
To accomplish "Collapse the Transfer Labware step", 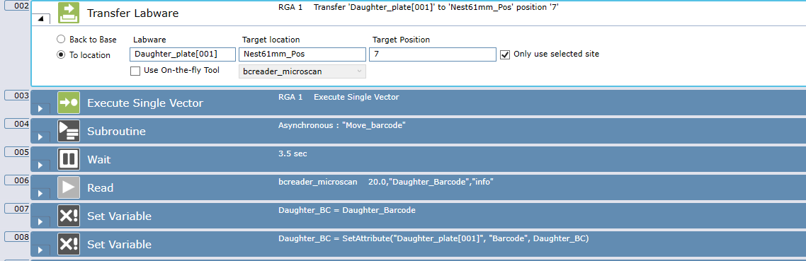I will (40, 20).
